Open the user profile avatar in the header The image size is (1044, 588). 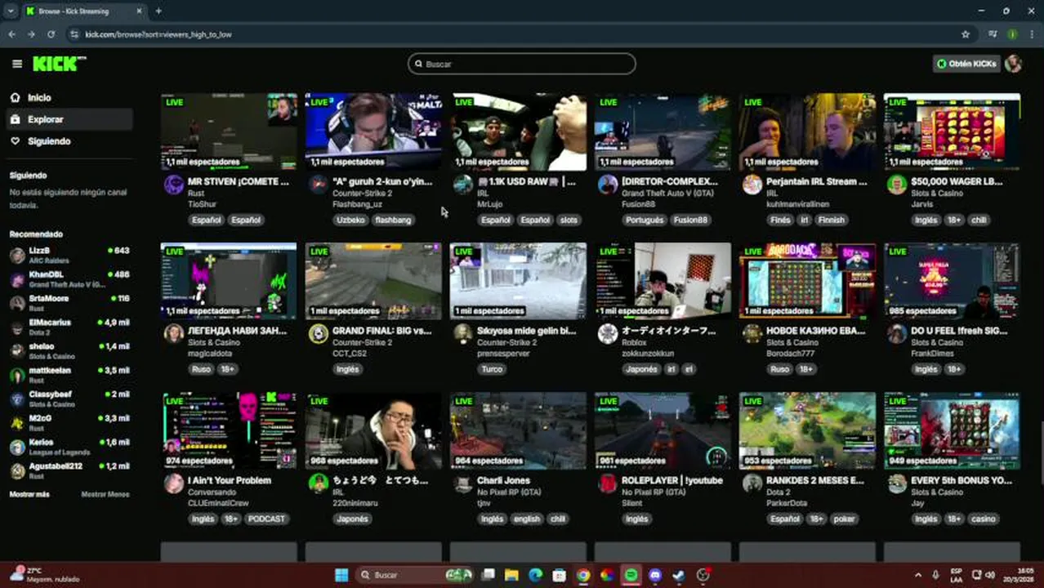1014,64
